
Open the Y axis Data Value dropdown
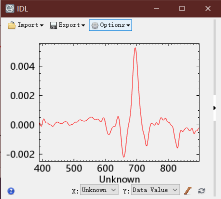(x=155, y=190)
